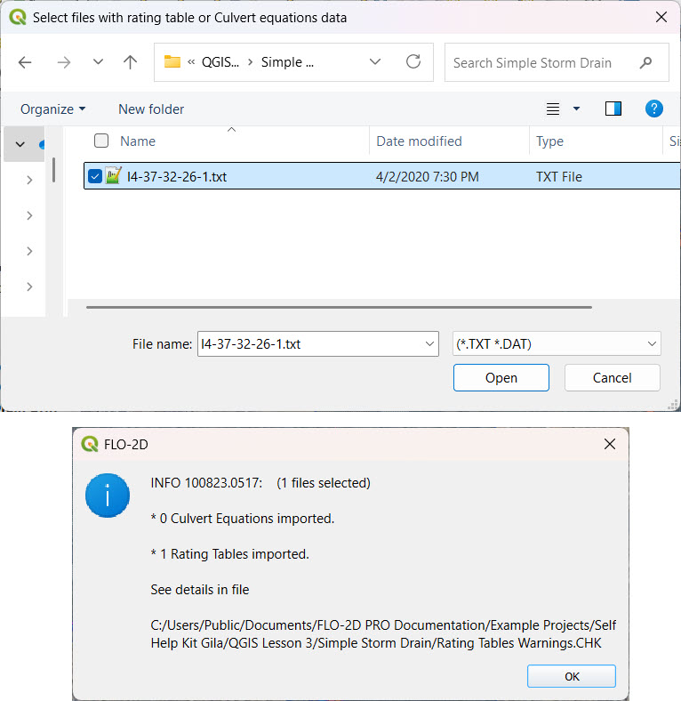Click the I4-37-32-26-1.txt file icon
This screenshot has height=701, width=681.
[113, 176]
